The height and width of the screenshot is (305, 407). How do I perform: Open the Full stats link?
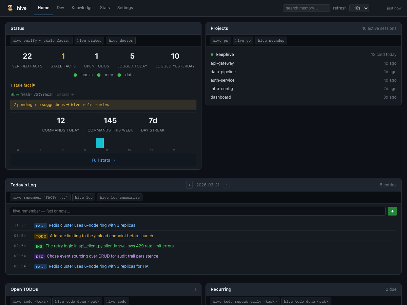coord(103,160)
